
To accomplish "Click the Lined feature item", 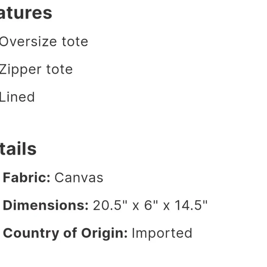I will click(17, 97).
